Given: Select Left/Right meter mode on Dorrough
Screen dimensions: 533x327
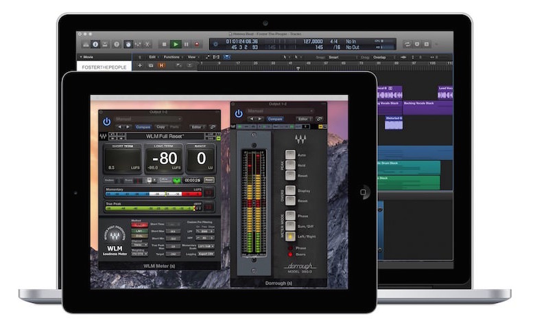Looking at the screenshot, I should [x=290, y=236].
